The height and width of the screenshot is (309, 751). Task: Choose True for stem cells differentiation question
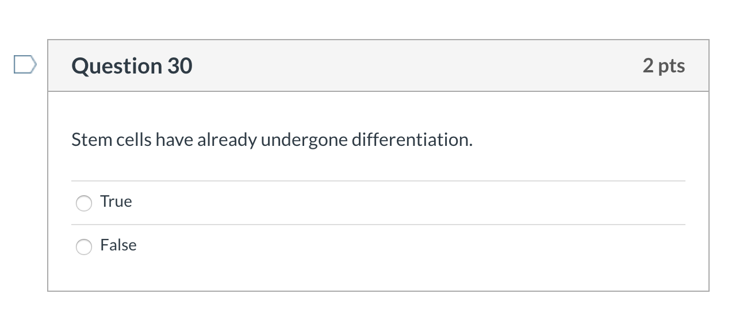[84, 203]
